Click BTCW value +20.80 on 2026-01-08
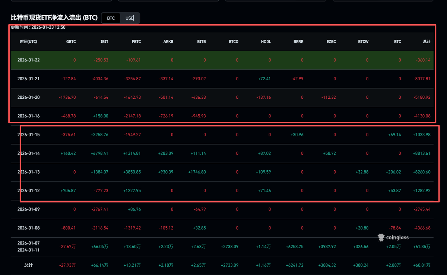The height and width of the screenshot is (275, 447). (x=361, y=228)
